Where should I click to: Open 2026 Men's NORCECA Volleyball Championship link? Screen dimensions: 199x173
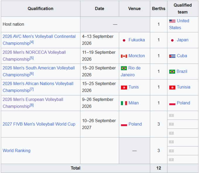34,56
